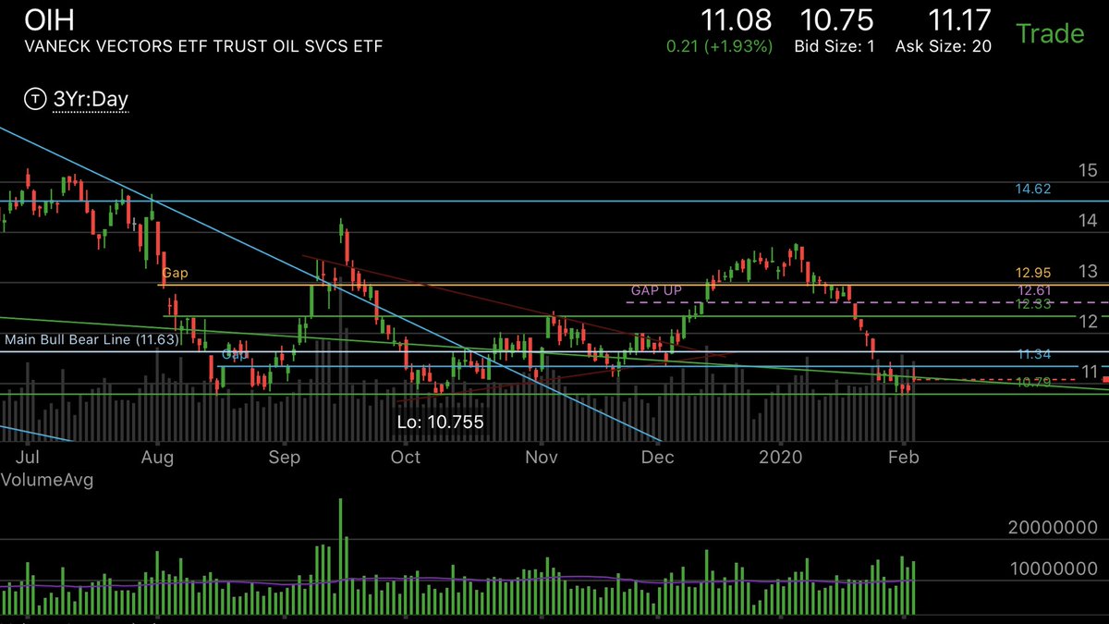Select the 12.61 purple level label
The height and width of the screenshot is (624, 1109).
[x=1033, y=291]
